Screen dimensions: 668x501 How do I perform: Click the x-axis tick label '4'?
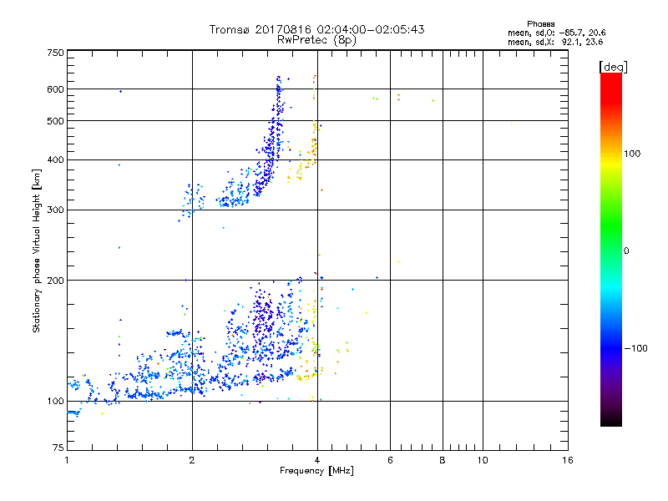coord(317,460)
